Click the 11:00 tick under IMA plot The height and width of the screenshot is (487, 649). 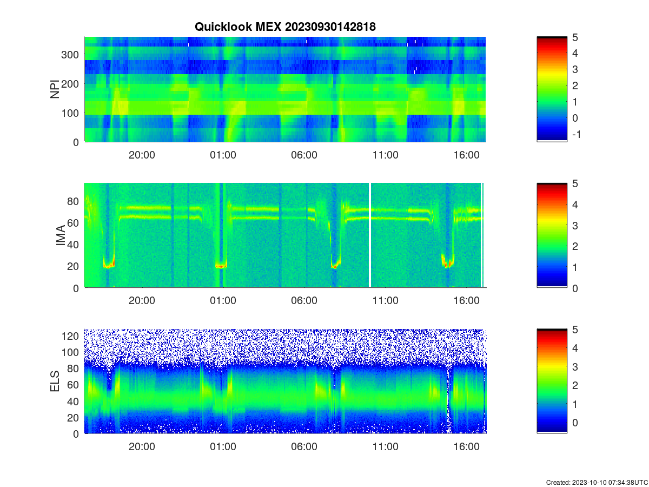click(x=385, y=301)
